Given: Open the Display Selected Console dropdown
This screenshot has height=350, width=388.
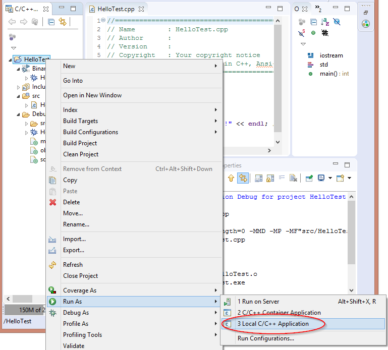Looking at the screenshot, I should point(330,178).
